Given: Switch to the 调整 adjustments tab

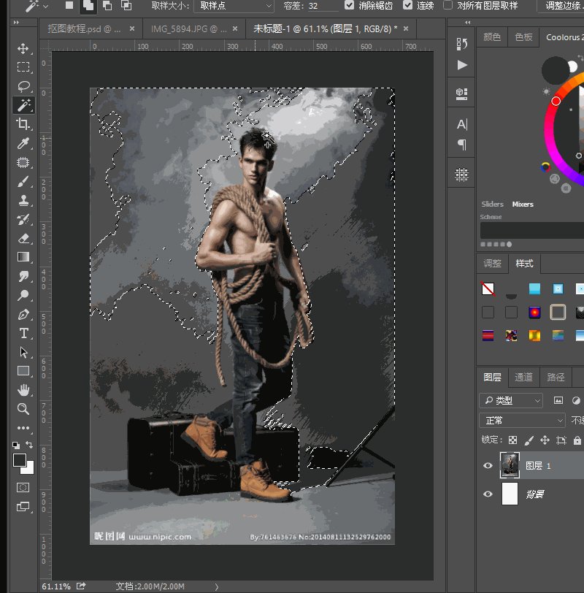Looking at the screenshot, I should point(493,264).
